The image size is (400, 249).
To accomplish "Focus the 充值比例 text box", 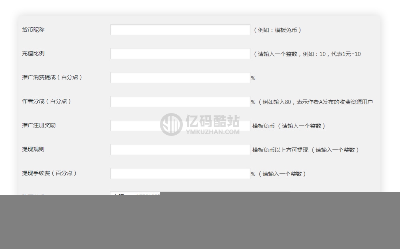I will coord(180,54).
